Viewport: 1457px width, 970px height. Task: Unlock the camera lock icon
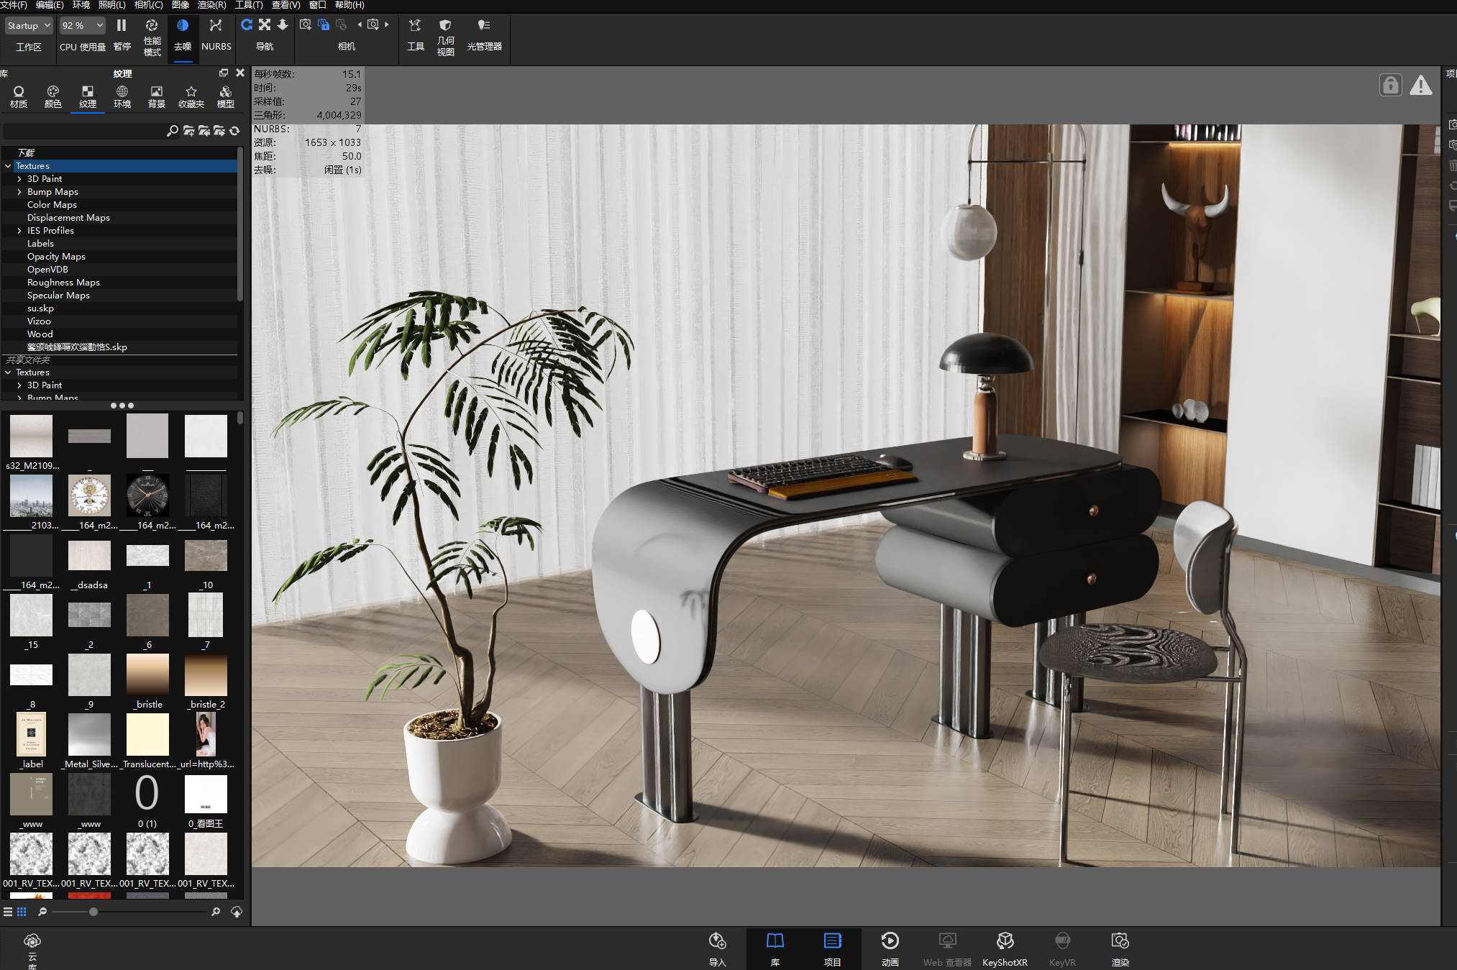(1390, 86)
